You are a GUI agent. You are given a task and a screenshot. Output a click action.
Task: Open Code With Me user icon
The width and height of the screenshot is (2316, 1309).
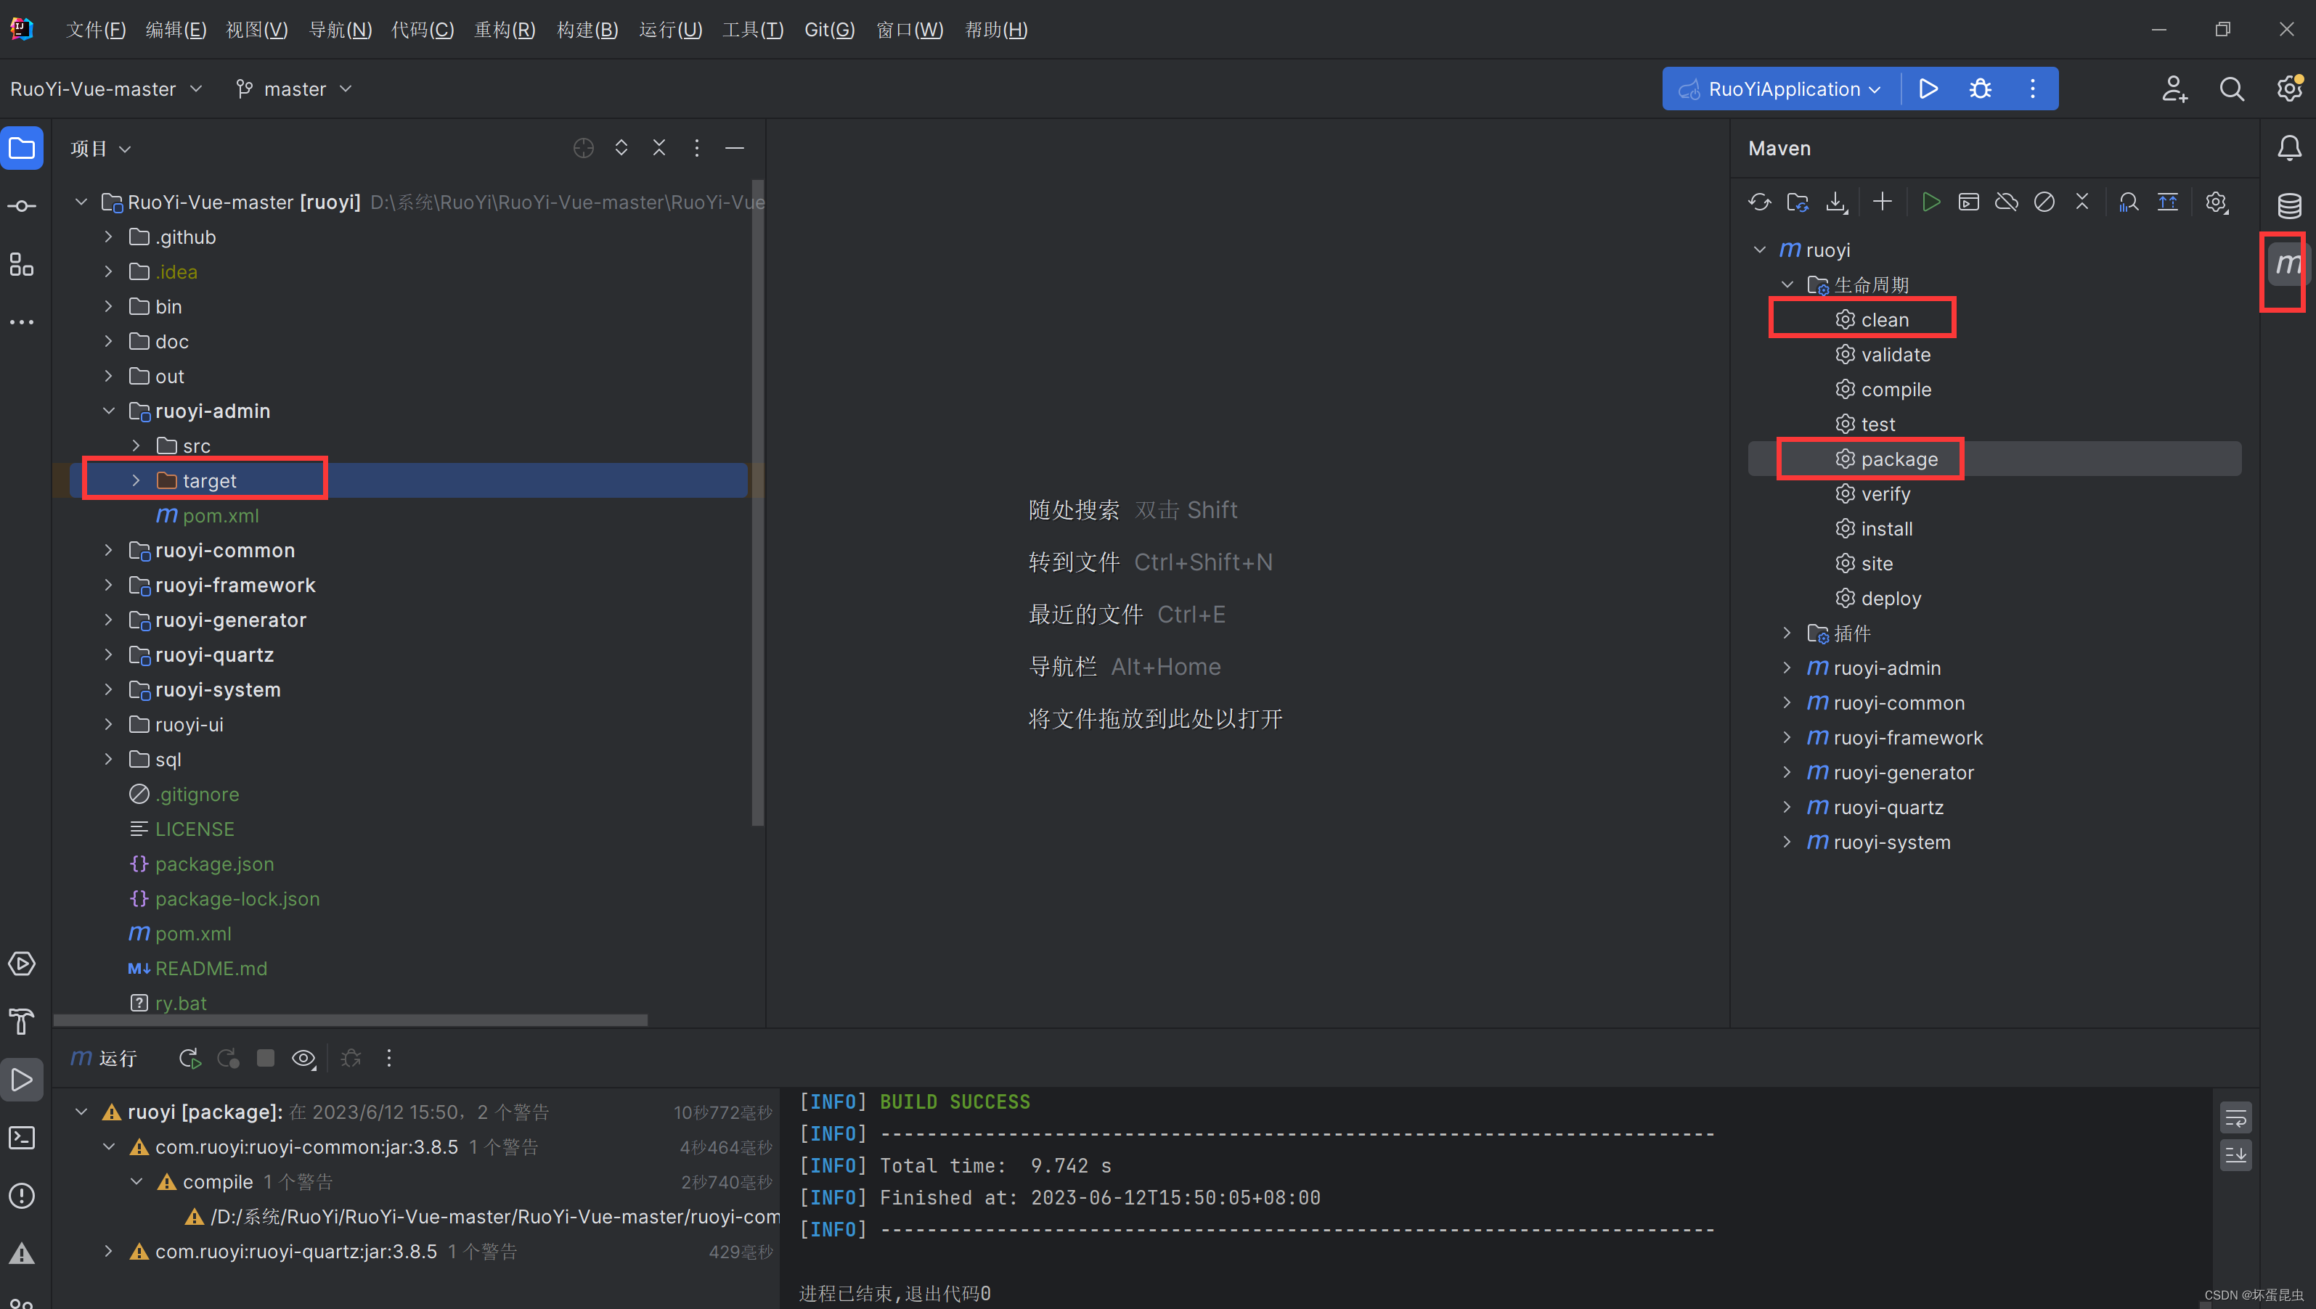pyautogui.click(x=2174, y=89)
